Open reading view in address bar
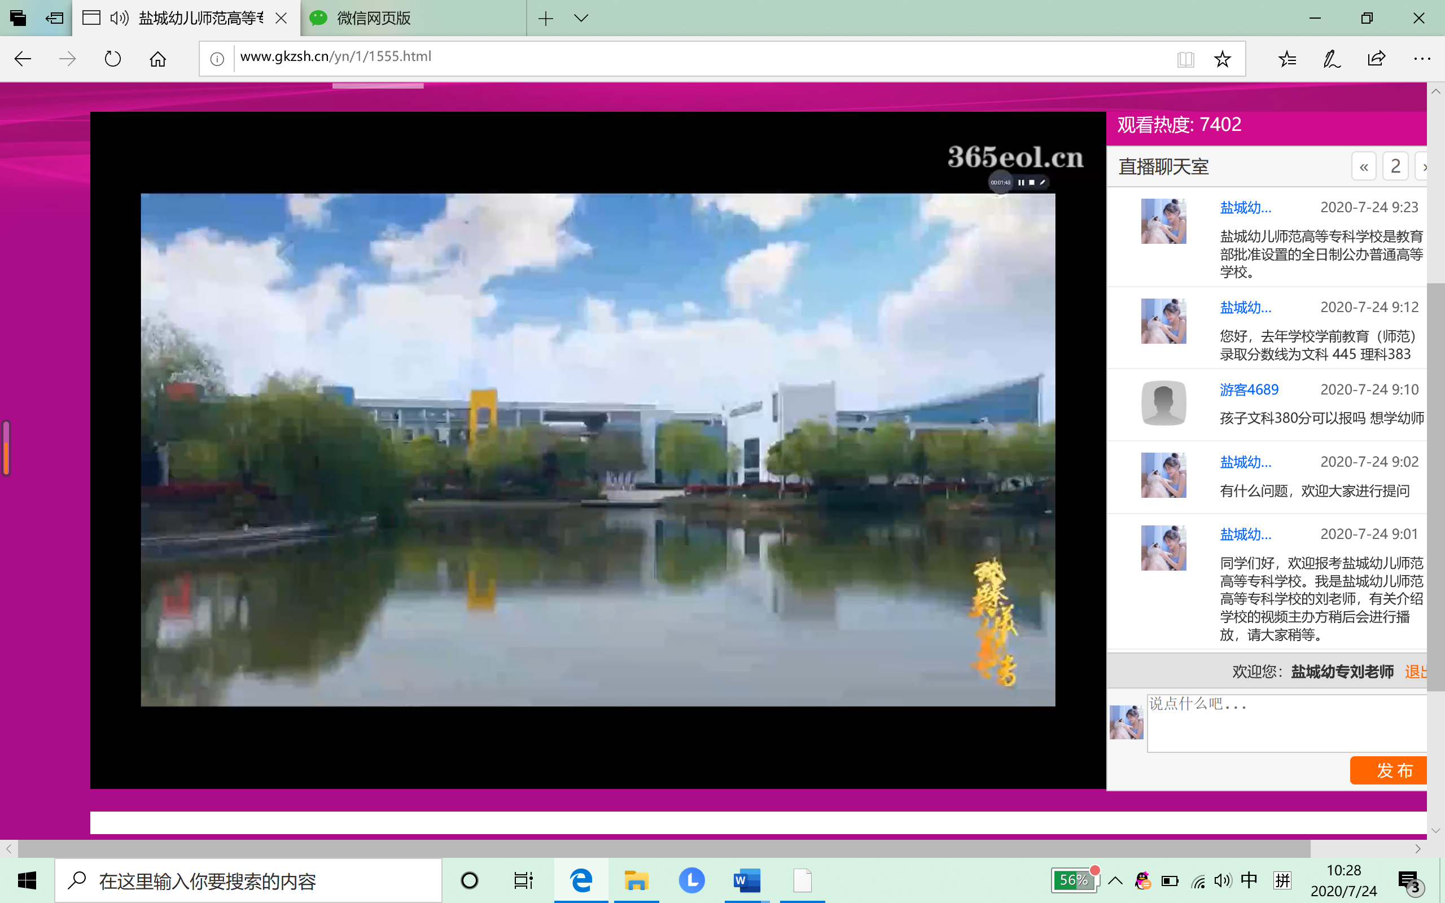1445x903 pixels. (1185, 59)
